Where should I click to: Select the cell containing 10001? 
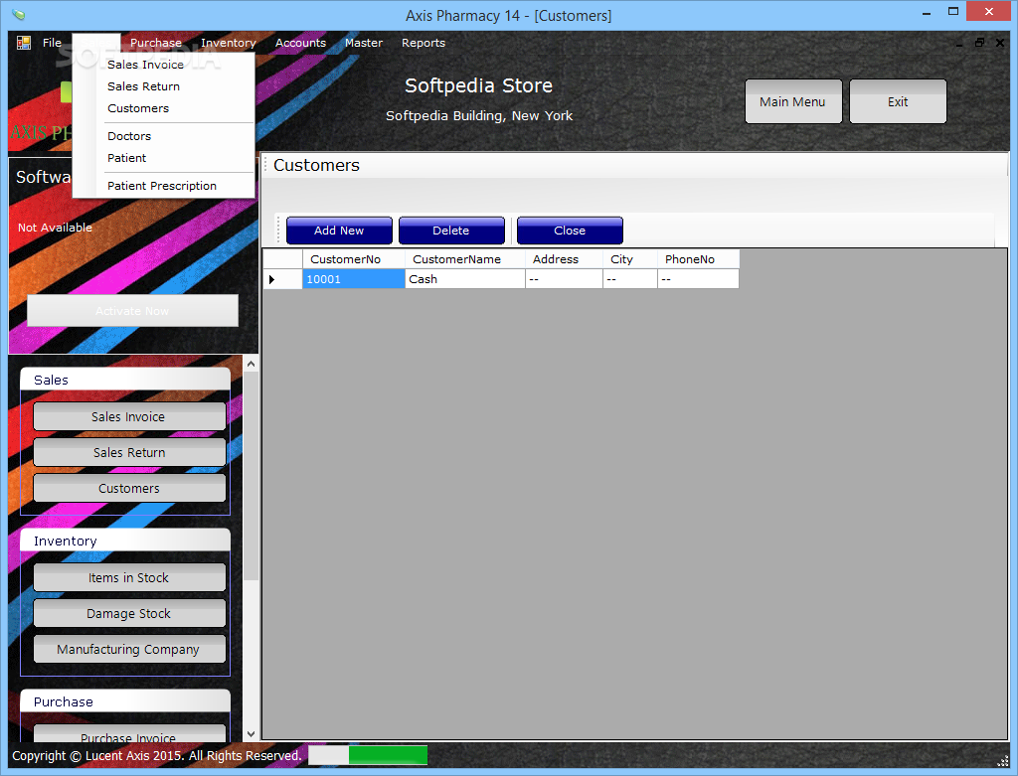coord(354,279)
